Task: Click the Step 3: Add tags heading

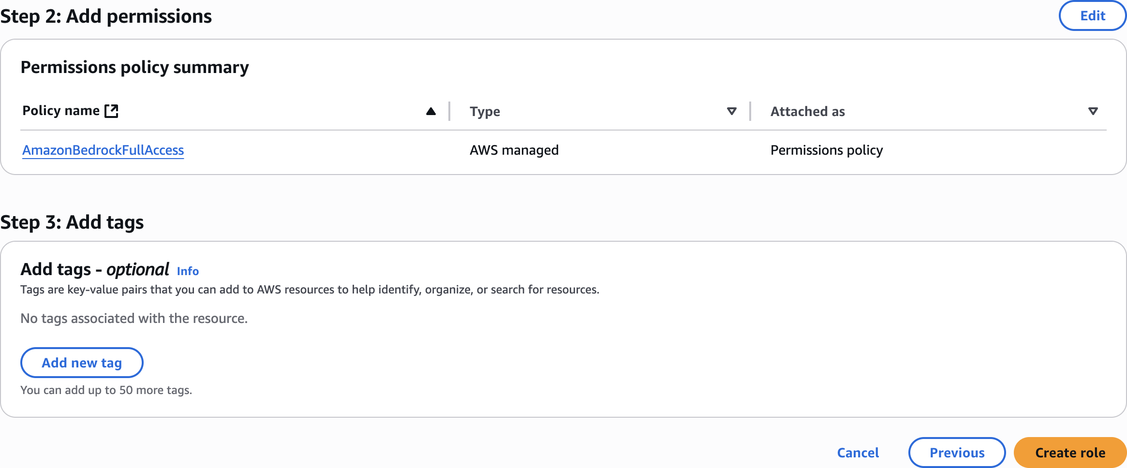Action: (72, 222)
